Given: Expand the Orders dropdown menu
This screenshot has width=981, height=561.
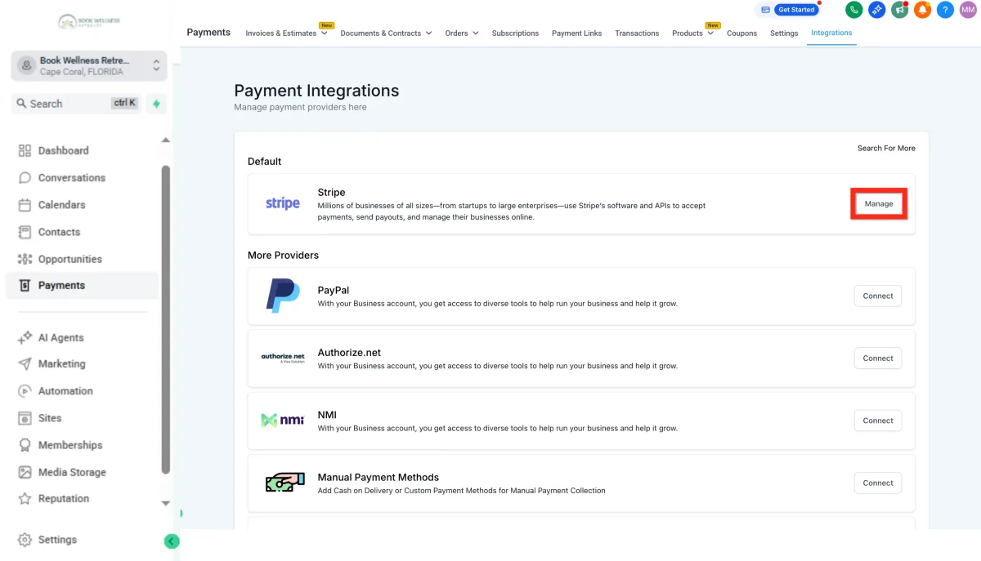Looking at the screenshot, I should [x=462, y=33].
